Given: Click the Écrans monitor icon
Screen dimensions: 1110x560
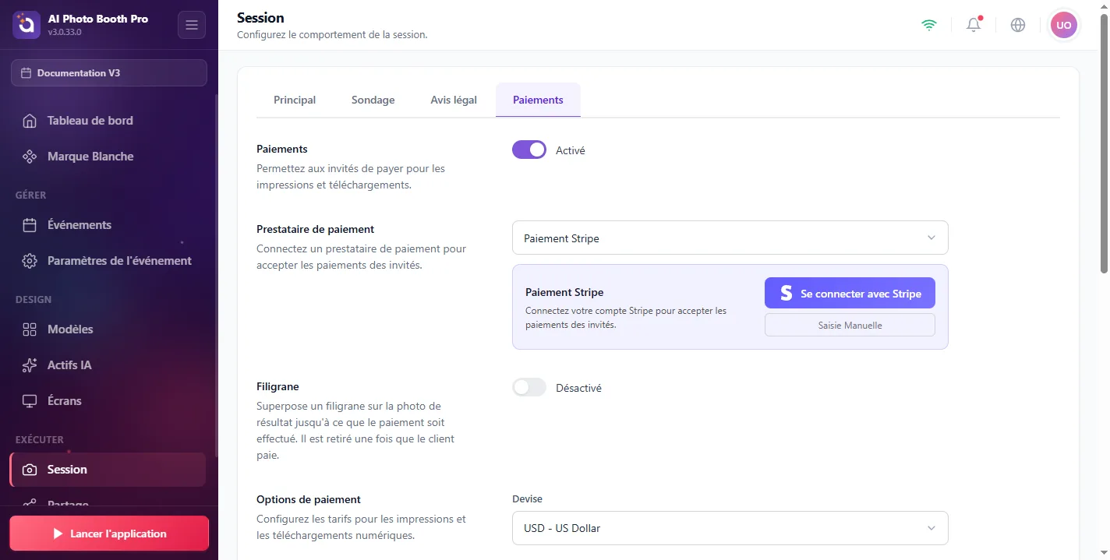Looking at the screenshot, I should pyautogui.click(x=30, y=401).
